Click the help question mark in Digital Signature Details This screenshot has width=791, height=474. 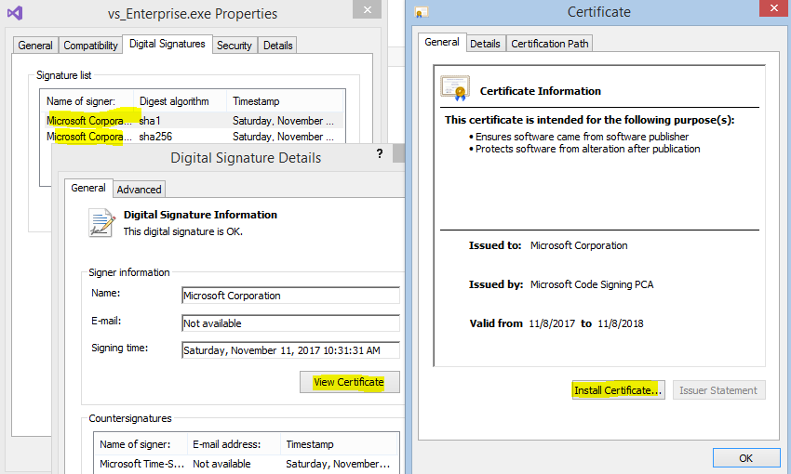coord(380,153)
